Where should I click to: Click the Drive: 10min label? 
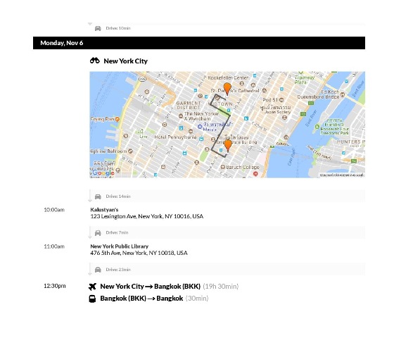click(x=118, y=28)
